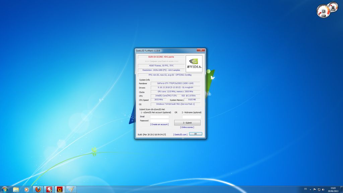
Task: Open the Action Center flag icon
Action: click(315, 190)
